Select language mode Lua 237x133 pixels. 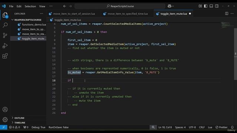click(x=210, y=127)
